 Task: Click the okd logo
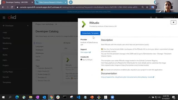coord(12,17)
